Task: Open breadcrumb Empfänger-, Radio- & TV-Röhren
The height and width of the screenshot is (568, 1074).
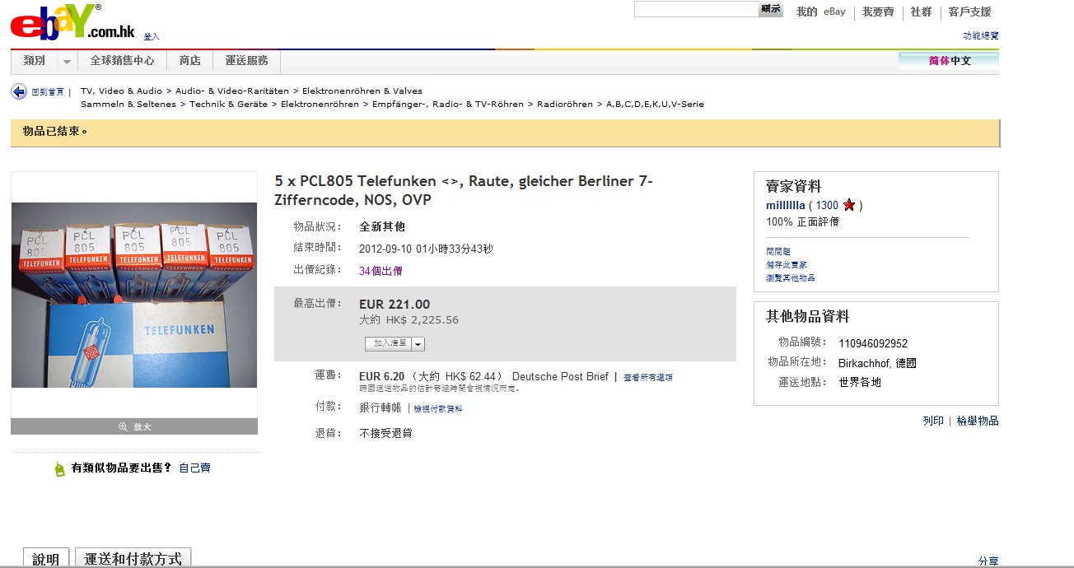Action: [x=448, y=104]
